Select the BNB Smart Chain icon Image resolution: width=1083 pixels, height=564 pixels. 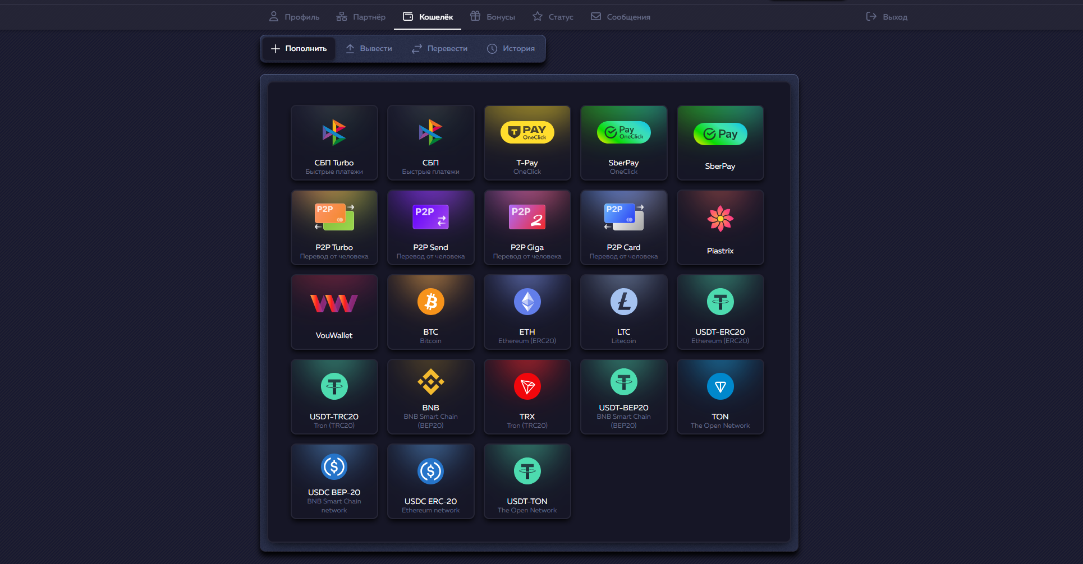431,382
